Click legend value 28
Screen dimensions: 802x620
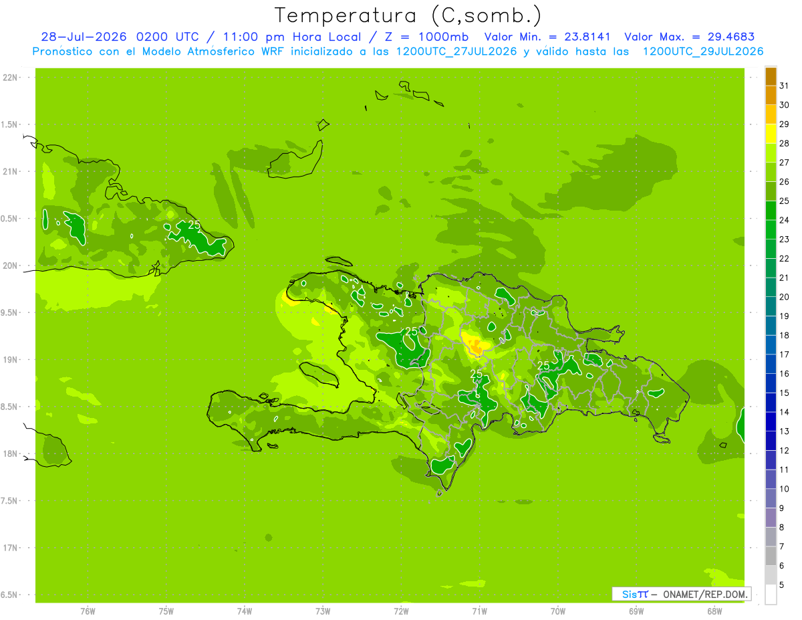785,143
